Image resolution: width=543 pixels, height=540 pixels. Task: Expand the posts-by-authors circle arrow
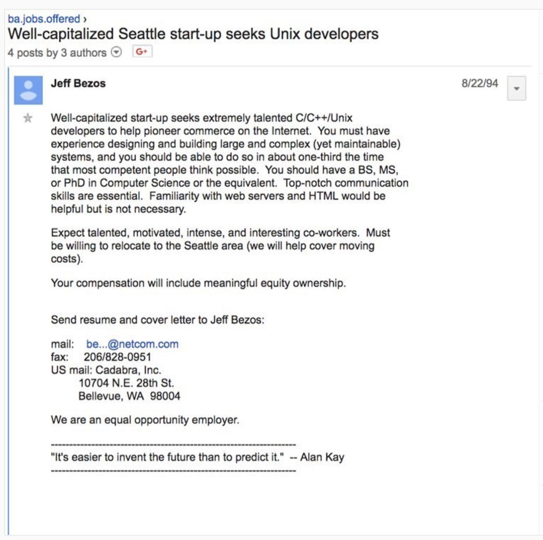[116, 52]
